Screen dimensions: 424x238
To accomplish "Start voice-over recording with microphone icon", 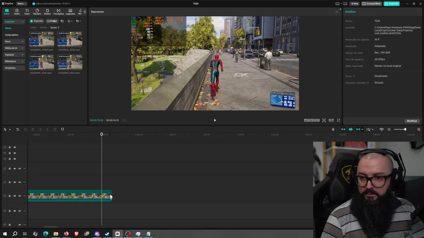I will coord(333,129).
